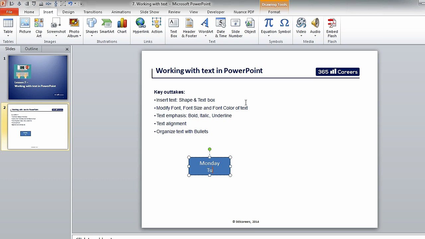This screenshot has width=425, height=239.
Task: Click the Video film reel icon
Action: [x=301, y=23]
